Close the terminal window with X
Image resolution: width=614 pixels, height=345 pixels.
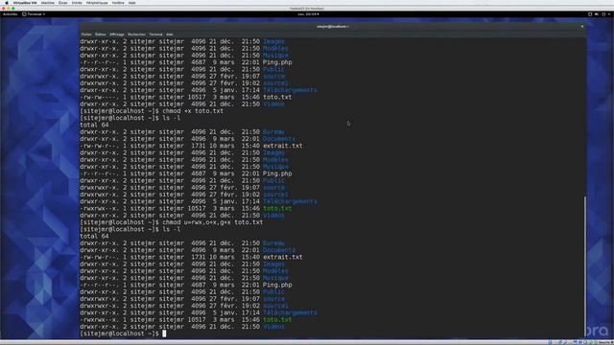582,27
